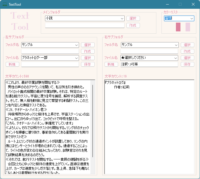Click 作成 in the left subfolder panel
This screenshot has height=179, width=200.
[x=88, y=51]
